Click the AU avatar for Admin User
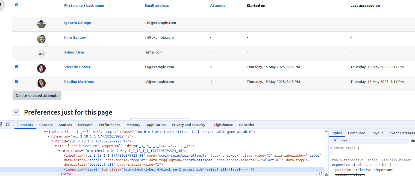415x176 pixels. [41, 54]
